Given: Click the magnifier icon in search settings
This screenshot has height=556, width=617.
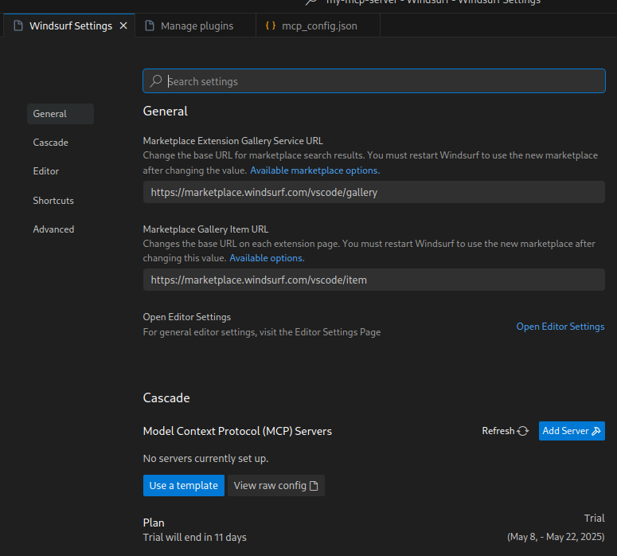Looking at the screenshot, I should click(x=156, y=80).
